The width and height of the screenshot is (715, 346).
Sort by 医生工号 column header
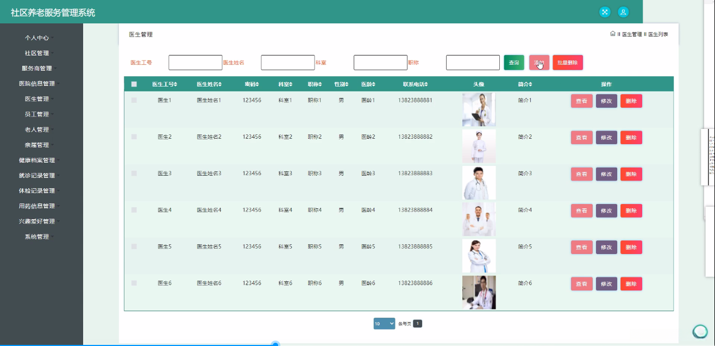coord(165,84)
